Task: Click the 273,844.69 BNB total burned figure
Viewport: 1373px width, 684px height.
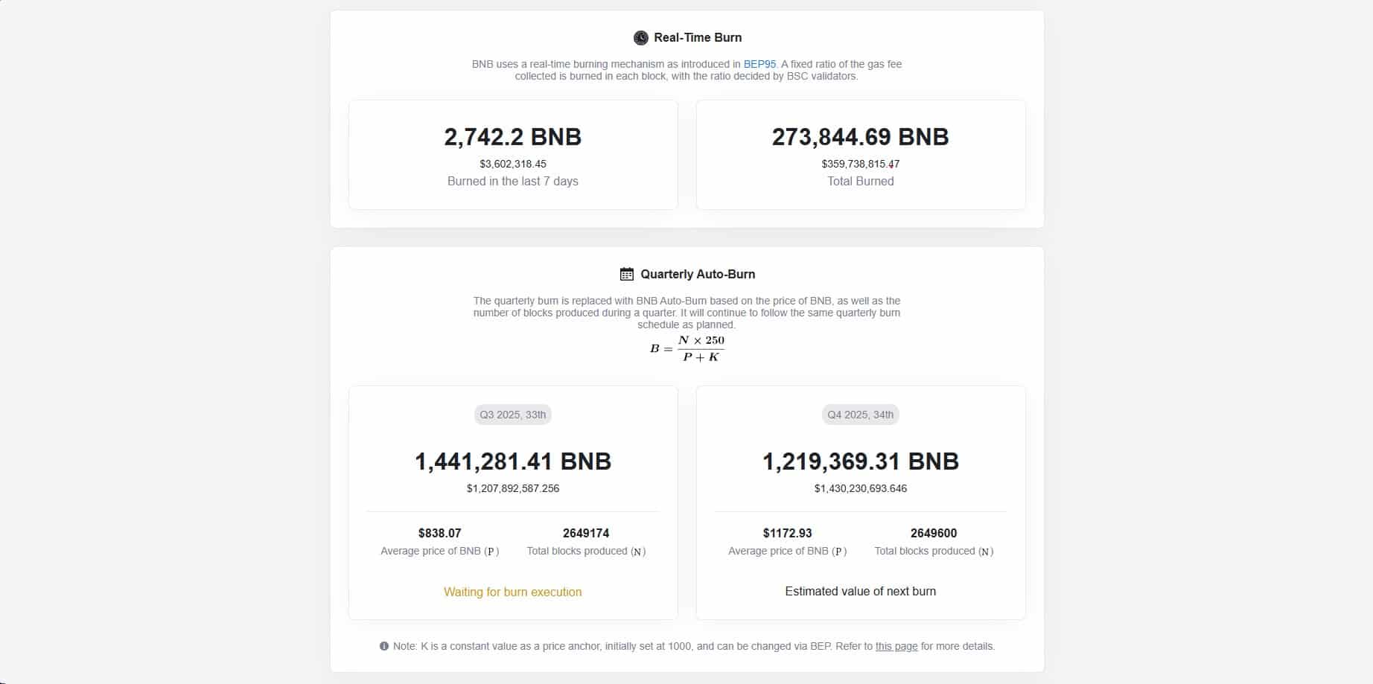Action: (x=860, y=137)
